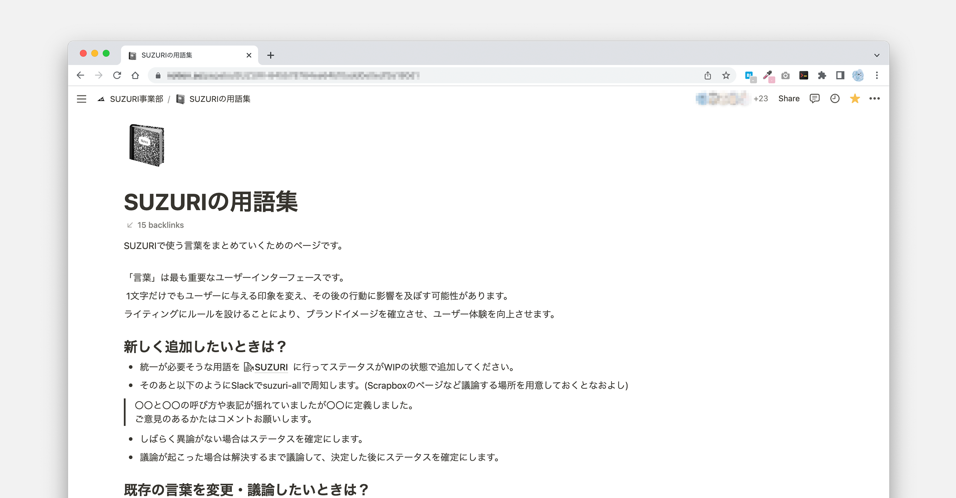This screenshot has height=498, width=956.
Task: Open the black terminal extension icon
Action: (x=804, y=76)
